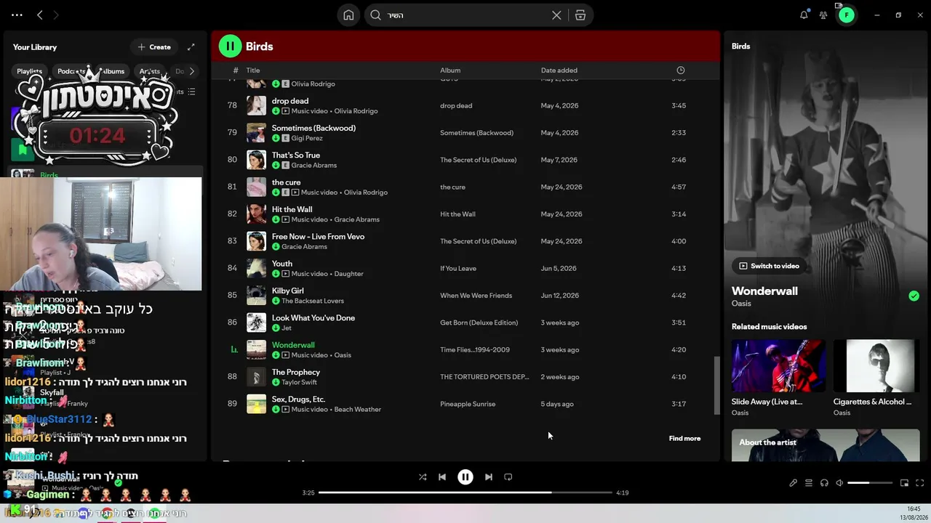Open the three-dot app menu
The image size is (931, 523).
[17, 15]
